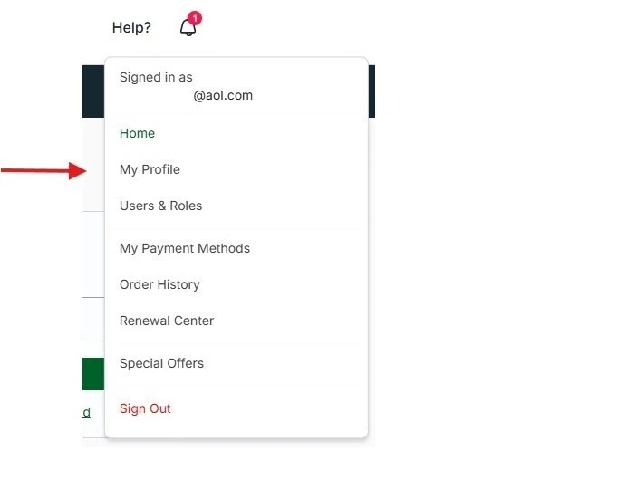Open the notifications bell icon
The image size is (627, 489).
(x=188, y=28)
